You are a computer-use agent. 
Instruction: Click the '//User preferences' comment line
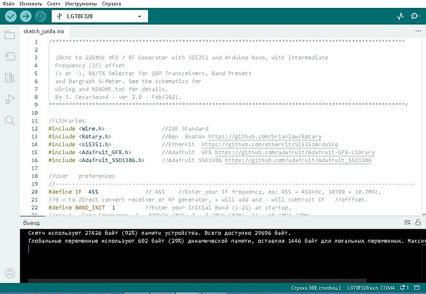[x=81, y=176]
